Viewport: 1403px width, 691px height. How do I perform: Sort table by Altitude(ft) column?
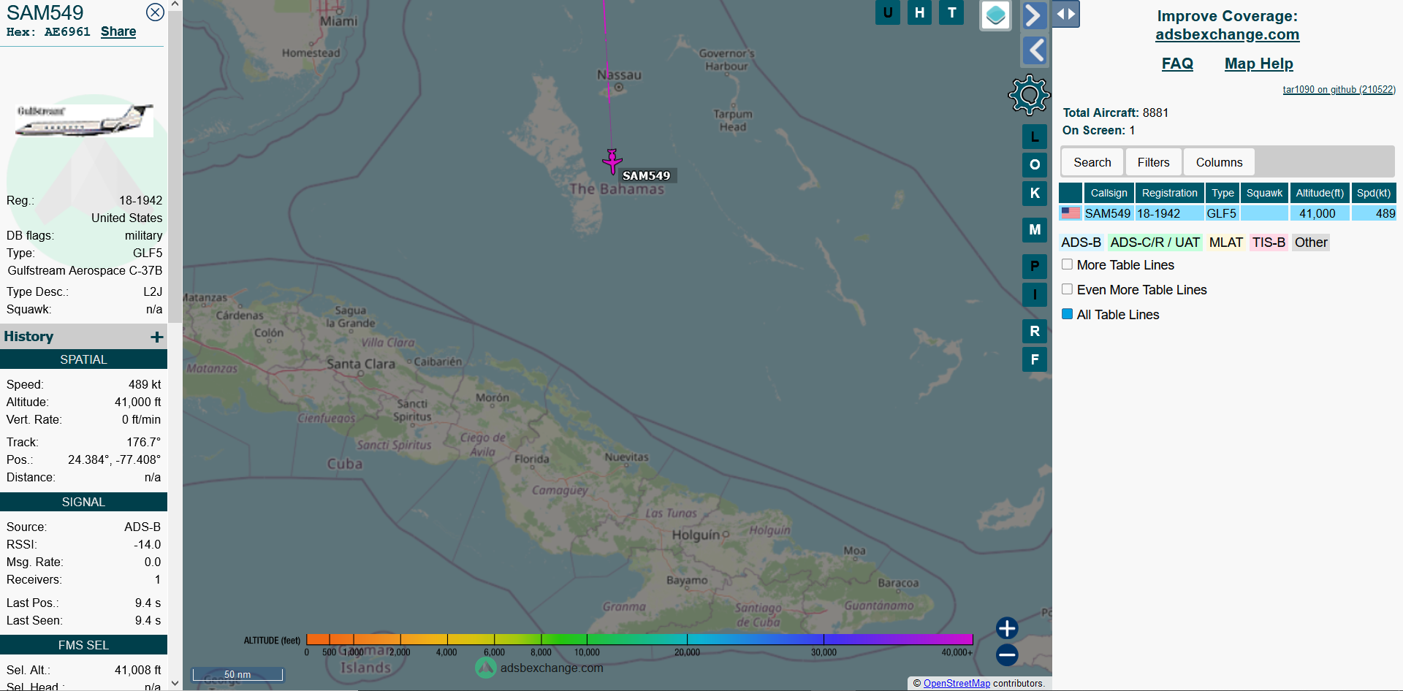click(1320, 193)
